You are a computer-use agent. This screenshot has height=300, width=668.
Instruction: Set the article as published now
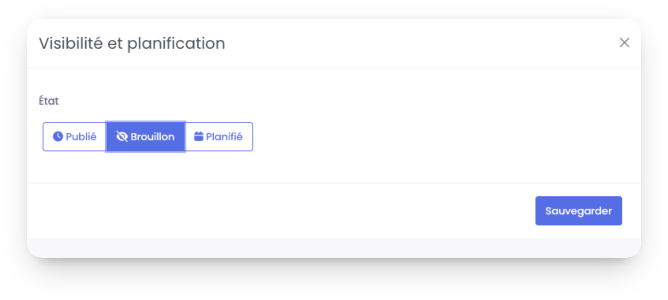click(75, 137)
